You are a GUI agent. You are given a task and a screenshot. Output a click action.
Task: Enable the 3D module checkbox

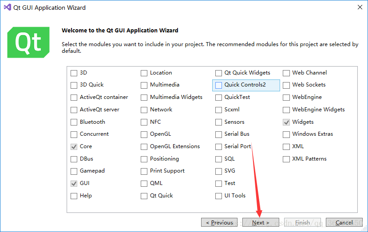pyautogui.click(x=74, y=73)
